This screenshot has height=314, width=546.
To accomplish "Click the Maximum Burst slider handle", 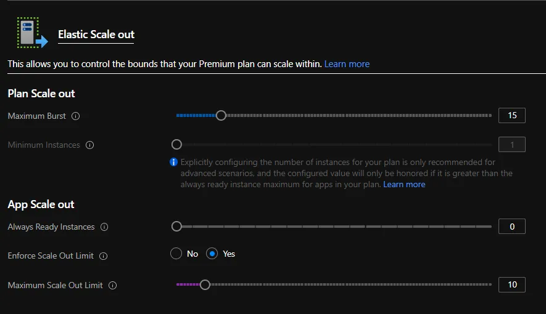I will point(221,115).
